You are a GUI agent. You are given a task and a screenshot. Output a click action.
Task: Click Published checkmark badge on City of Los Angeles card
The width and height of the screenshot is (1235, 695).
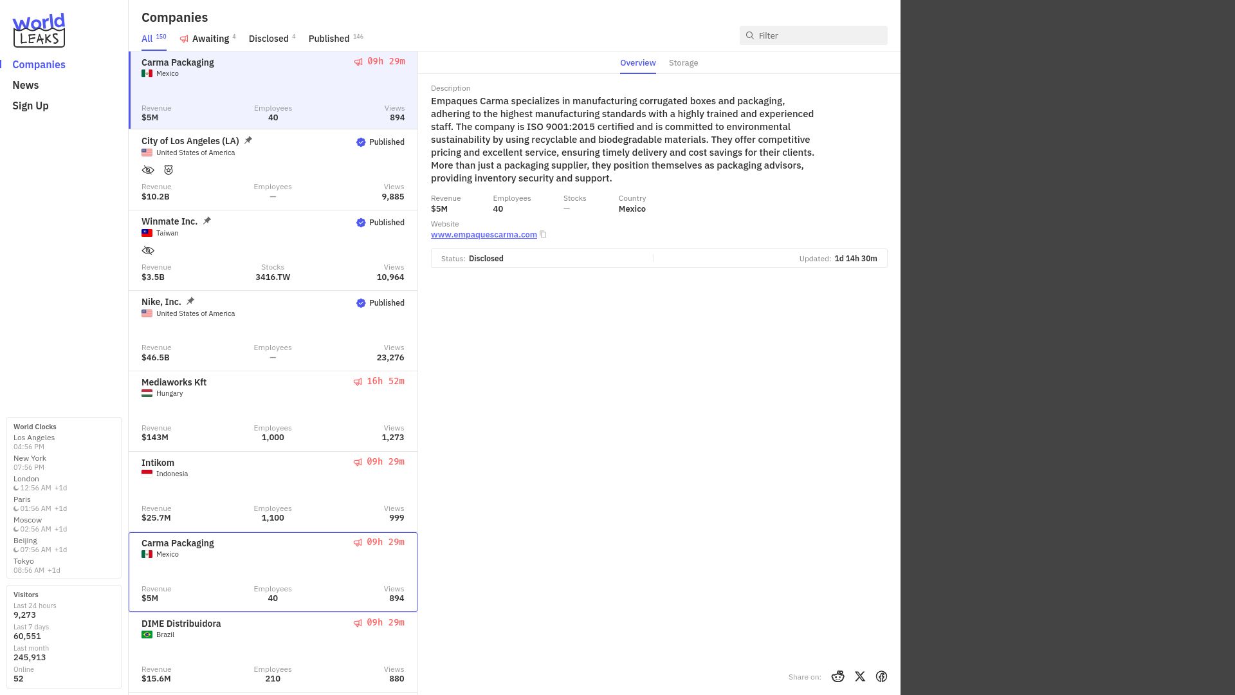click(361, 142)
